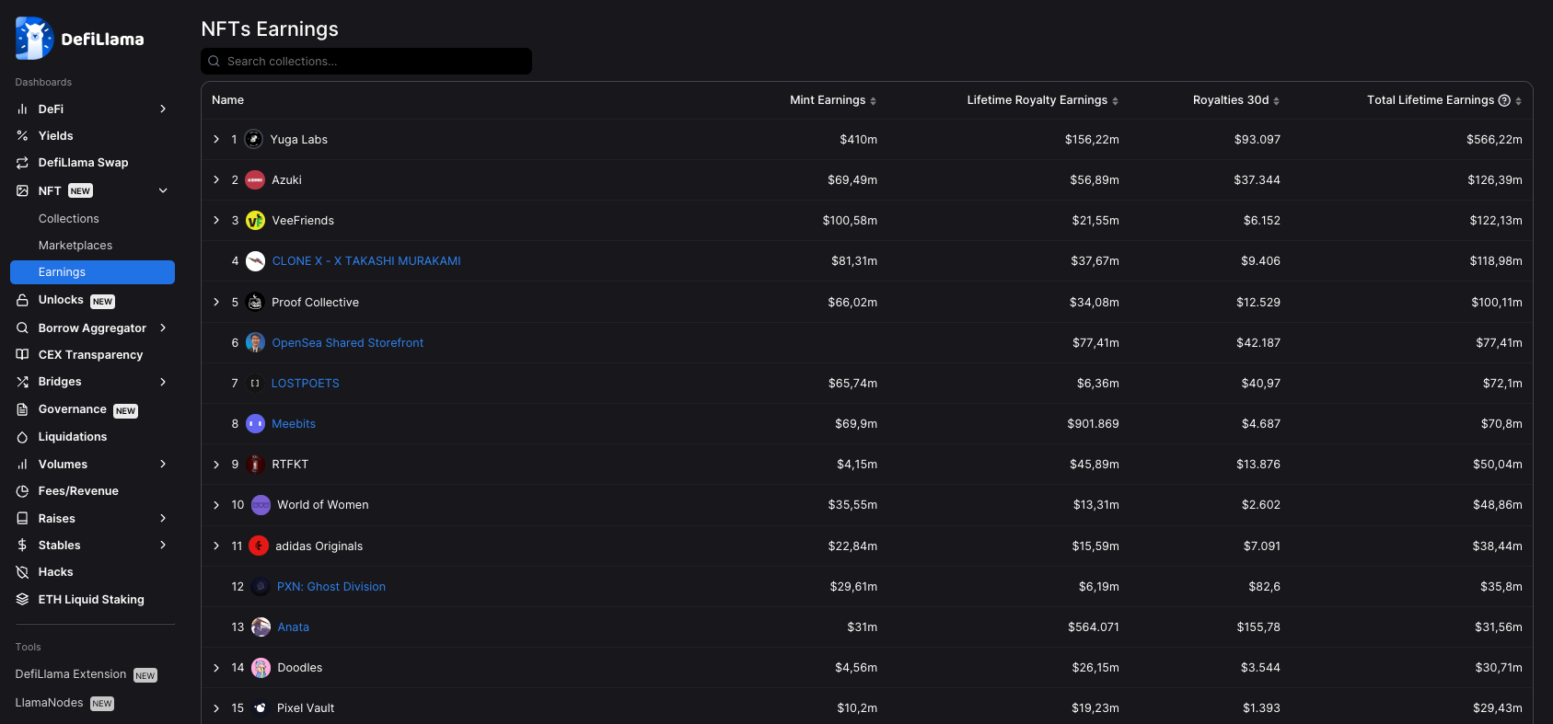Click the ETH Liquid Staking layers icon
The image size is (1553, 724).
click(x=22, y=600)
